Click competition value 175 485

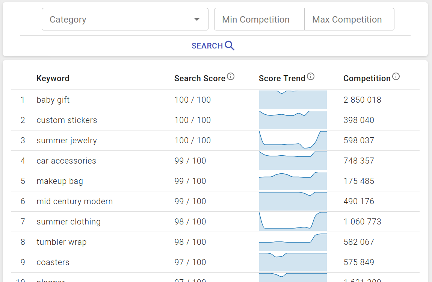click(359, 181)
